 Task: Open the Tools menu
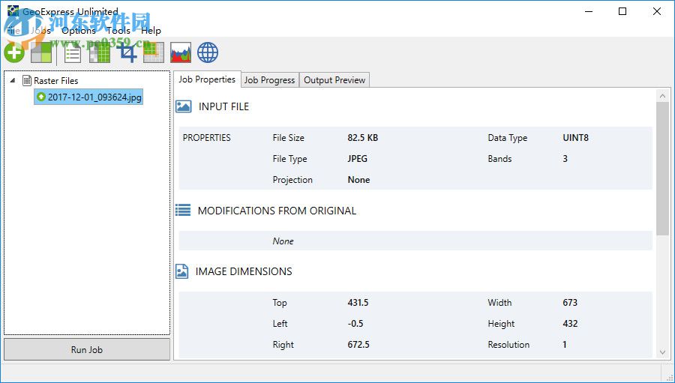pos(118,31)
